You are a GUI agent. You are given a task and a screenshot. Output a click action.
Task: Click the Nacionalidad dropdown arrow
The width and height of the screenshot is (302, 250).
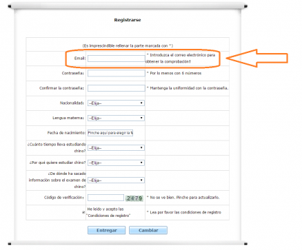pyautogui.click(x=141, y=103)
